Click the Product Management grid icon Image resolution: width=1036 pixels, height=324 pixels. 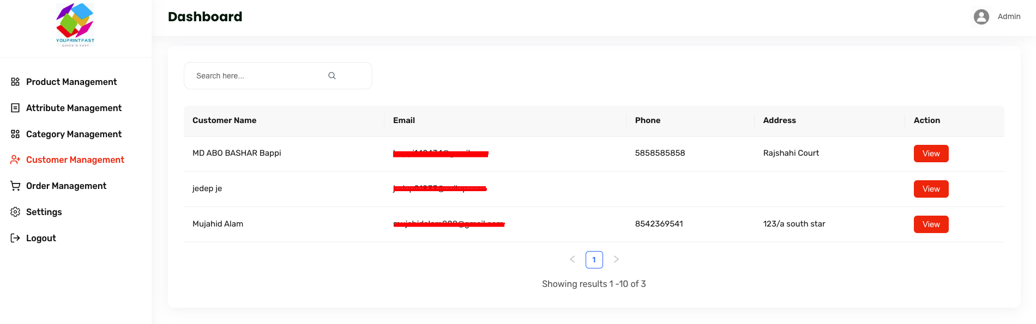tap(15, 82)
